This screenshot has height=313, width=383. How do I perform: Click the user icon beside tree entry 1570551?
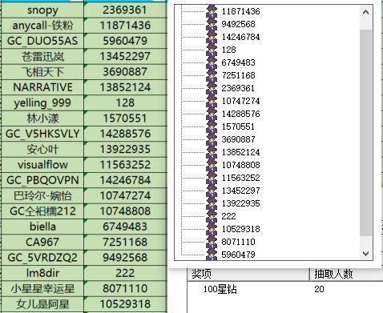coord(212,126)
